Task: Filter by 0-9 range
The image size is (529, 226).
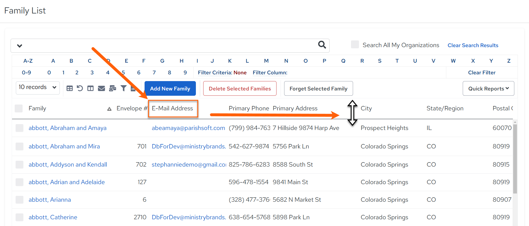Action: pyautogui.click(x=26, y=73)
